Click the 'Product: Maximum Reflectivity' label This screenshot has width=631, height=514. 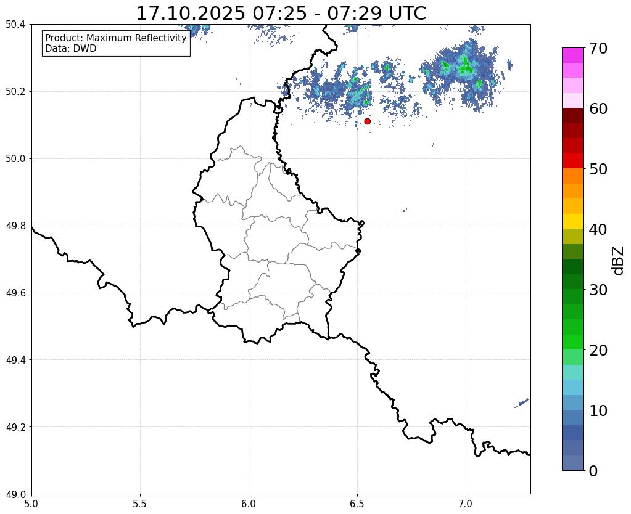click(x=116, y=38)
